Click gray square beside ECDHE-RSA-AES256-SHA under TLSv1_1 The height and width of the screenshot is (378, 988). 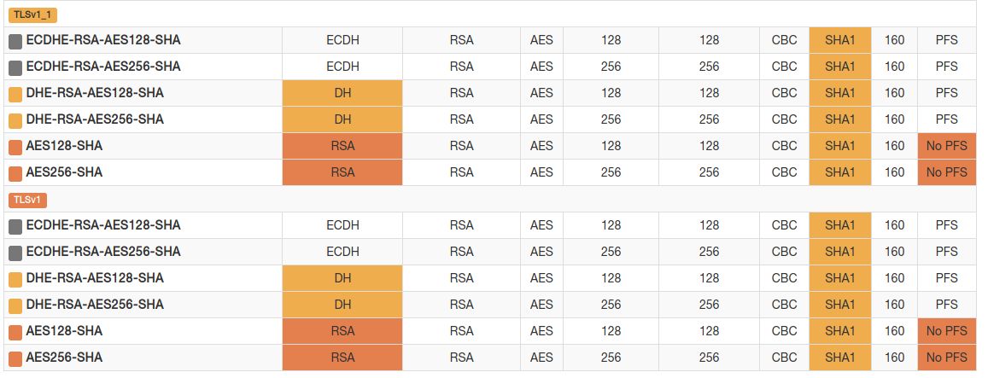15,67
